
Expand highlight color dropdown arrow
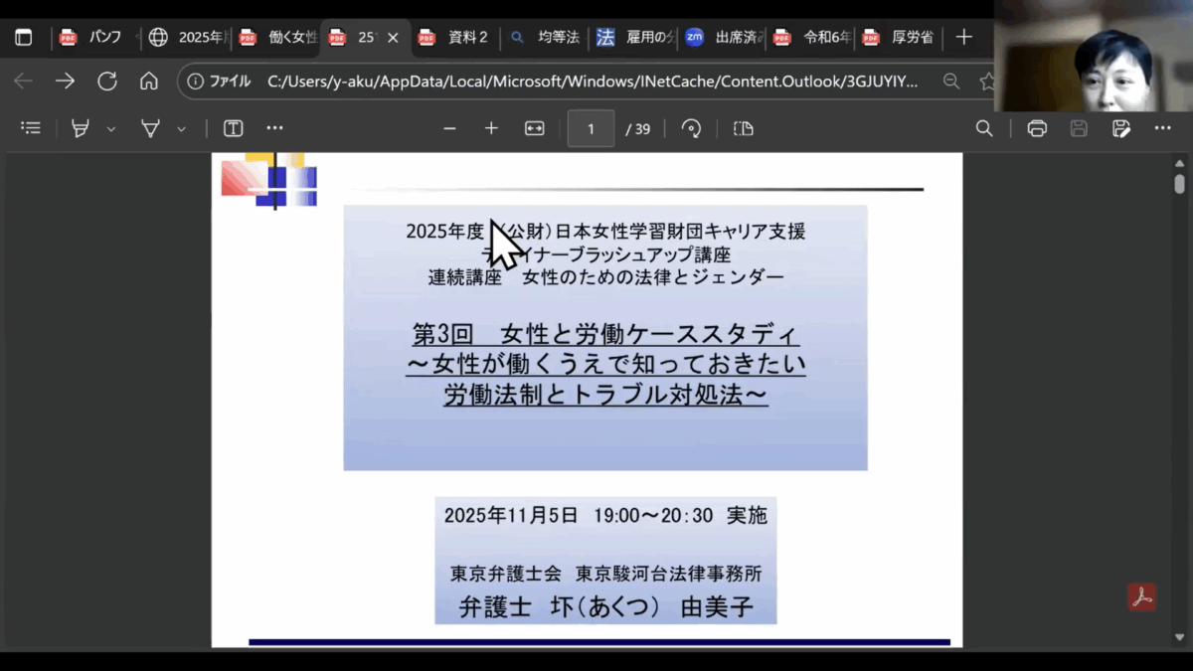click(x=111, y=129)
